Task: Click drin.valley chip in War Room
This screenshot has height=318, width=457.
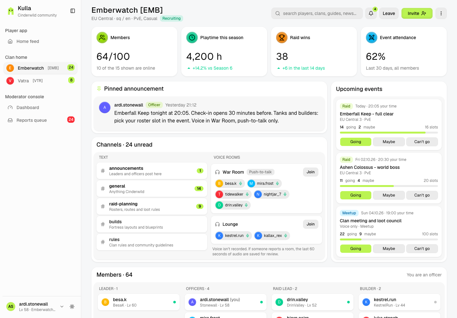Action: (233, 205)
